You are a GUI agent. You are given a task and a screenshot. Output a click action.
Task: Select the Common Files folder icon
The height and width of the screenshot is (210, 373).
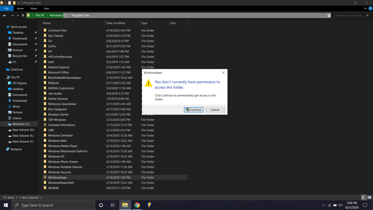pyautogui.click(x=45, y=30)
